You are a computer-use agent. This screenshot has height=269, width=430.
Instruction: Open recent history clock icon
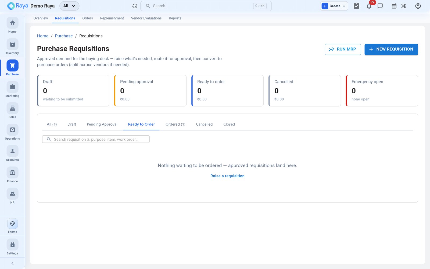135,6
